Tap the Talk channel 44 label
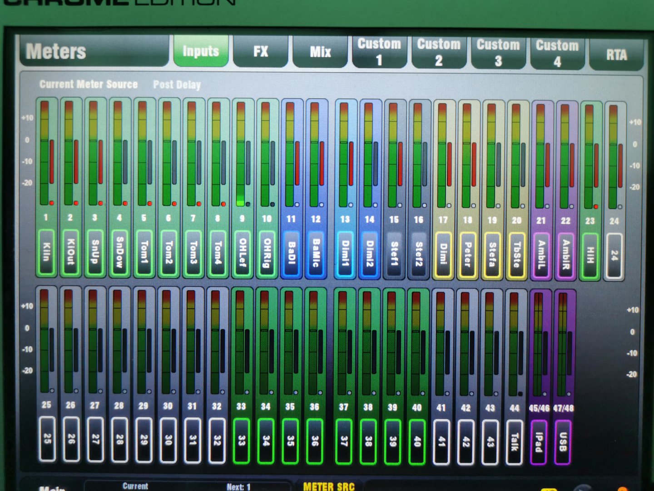Viewport: 654px width, 491px height. (514, 442)
